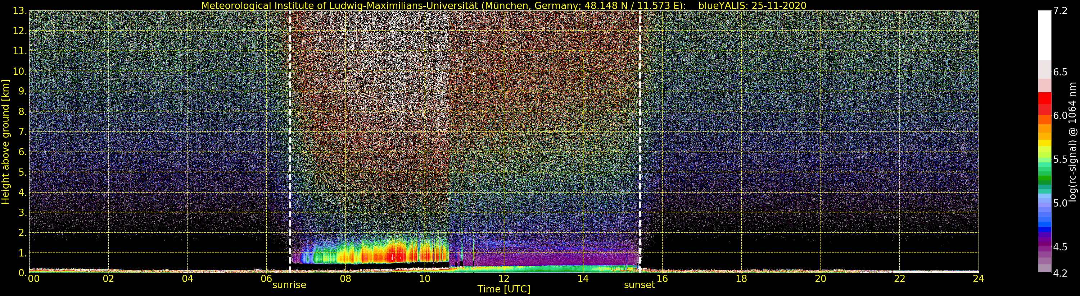Viewport: 1080px width, 296px height.
Task: Click the '3.' height tick label
Action: click(x=22, y=212)
